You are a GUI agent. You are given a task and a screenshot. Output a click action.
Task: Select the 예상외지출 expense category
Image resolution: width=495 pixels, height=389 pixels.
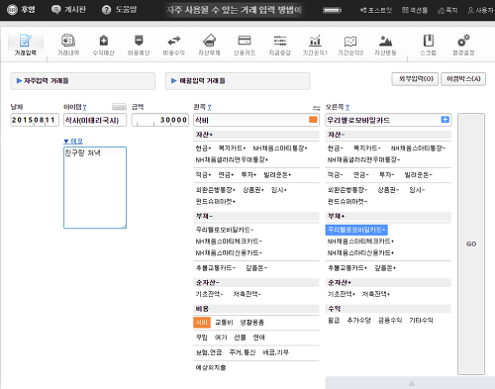(211, 367)
